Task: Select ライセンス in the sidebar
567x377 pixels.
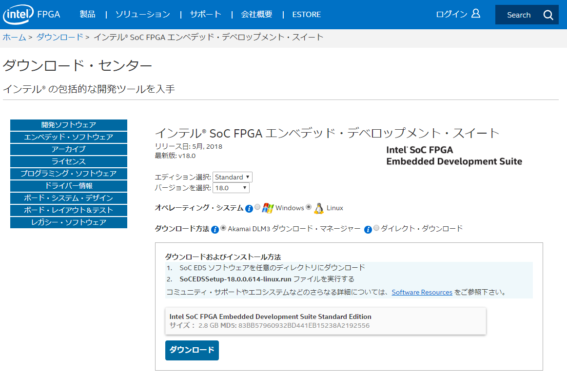Action: [69, 161]
